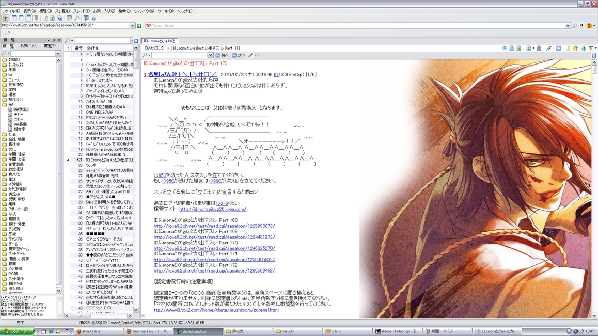This screenshot has height=336, width=598.
Task: Click the web search magnifier at top right
Action: tap(575, 26)
